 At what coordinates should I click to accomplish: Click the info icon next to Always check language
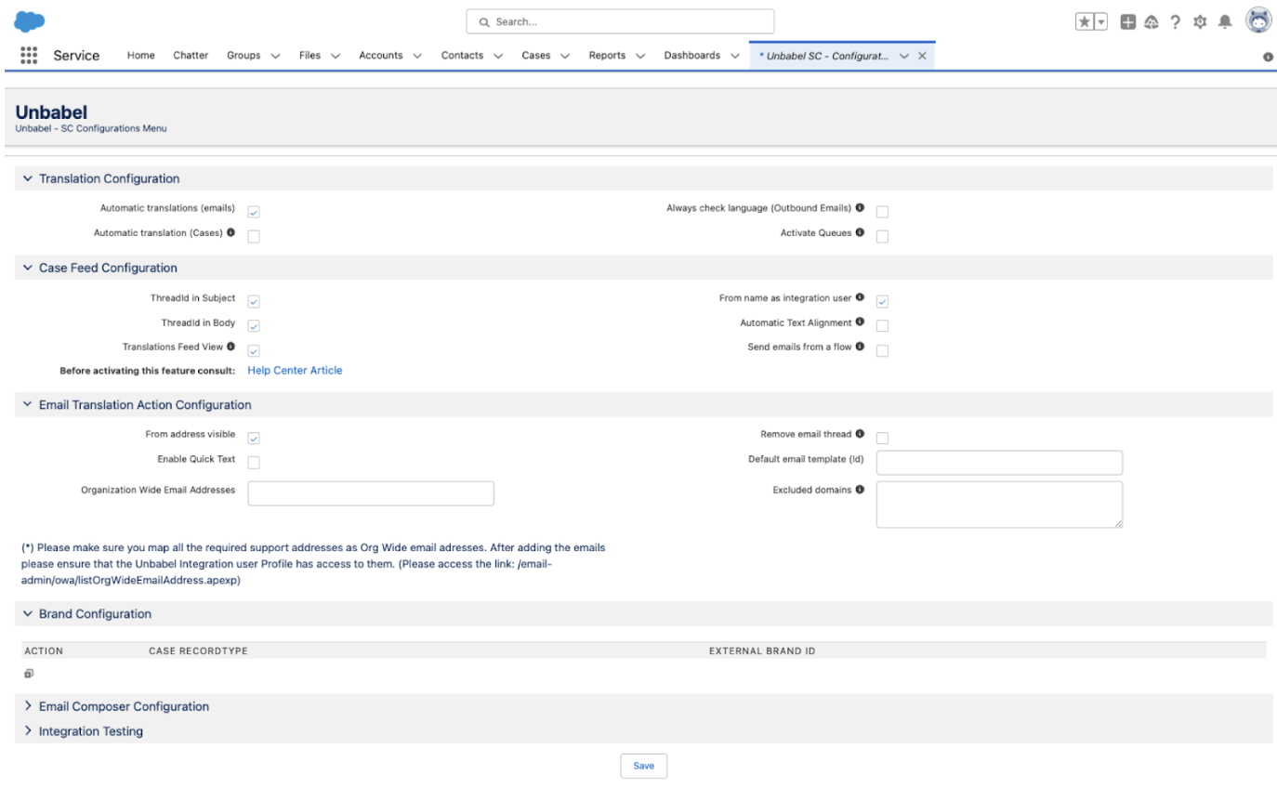[x=860, y=207]
